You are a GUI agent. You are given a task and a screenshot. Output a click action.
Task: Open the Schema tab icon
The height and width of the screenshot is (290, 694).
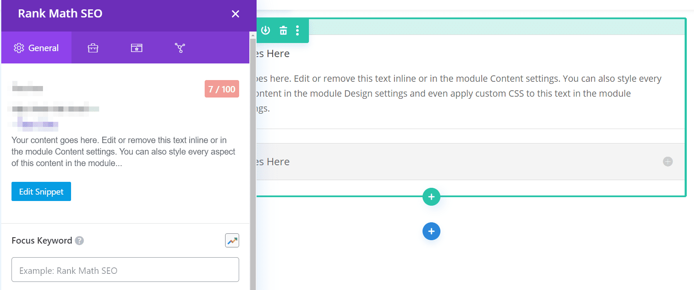click(137, 48)
